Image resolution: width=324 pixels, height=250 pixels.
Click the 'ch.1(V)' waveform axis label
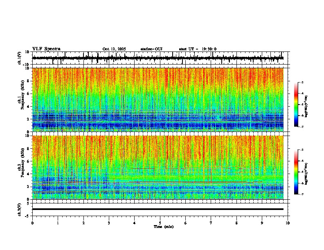(x=20, y=58)
